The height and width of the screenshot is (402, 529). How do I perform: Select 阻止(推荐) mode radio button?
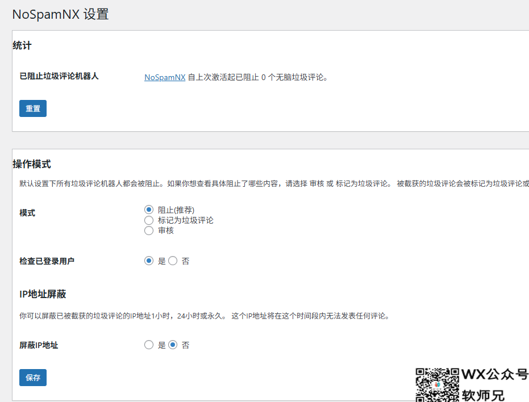(149, 210)
